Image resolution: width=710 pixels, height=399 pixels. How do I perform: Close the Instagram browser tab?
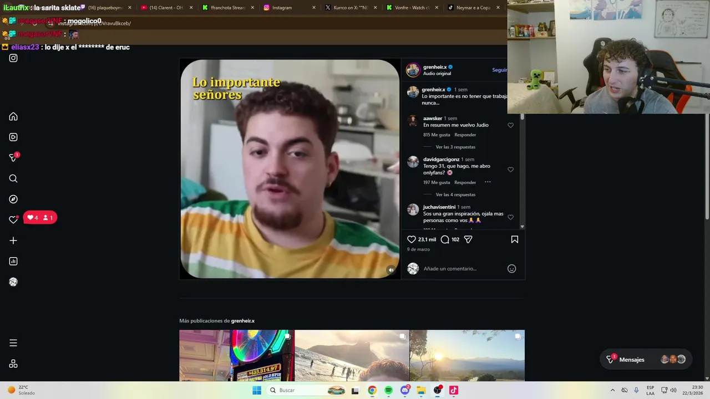314,8
